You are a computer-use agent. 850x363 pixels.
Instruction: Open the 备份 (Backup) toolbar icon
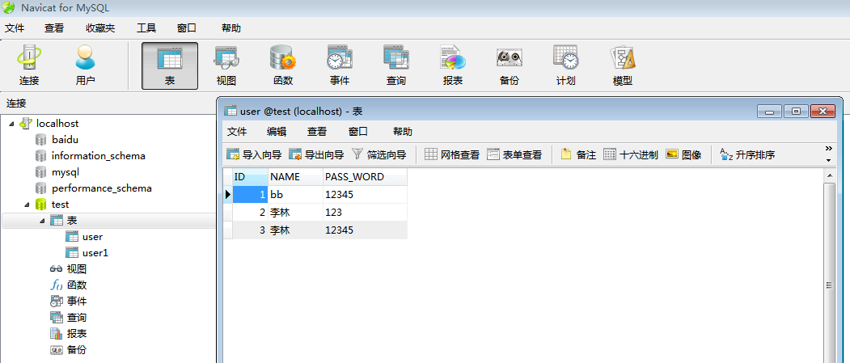[509, 65]
